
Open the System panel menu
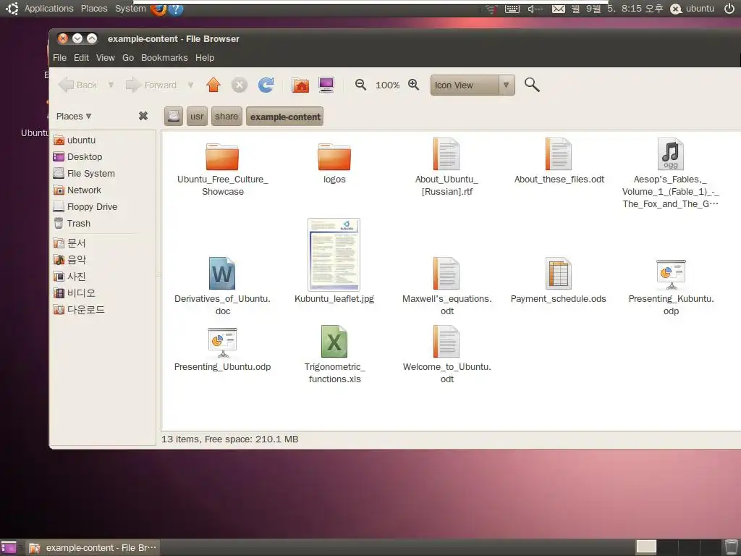pyautogui.click(x=130, y=9)
